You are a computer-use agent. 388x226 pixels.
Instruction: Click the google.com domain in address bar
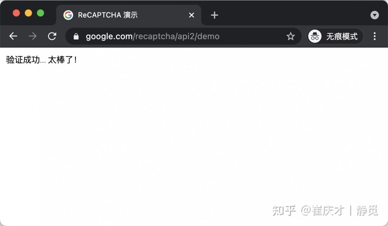click(109, 37)
